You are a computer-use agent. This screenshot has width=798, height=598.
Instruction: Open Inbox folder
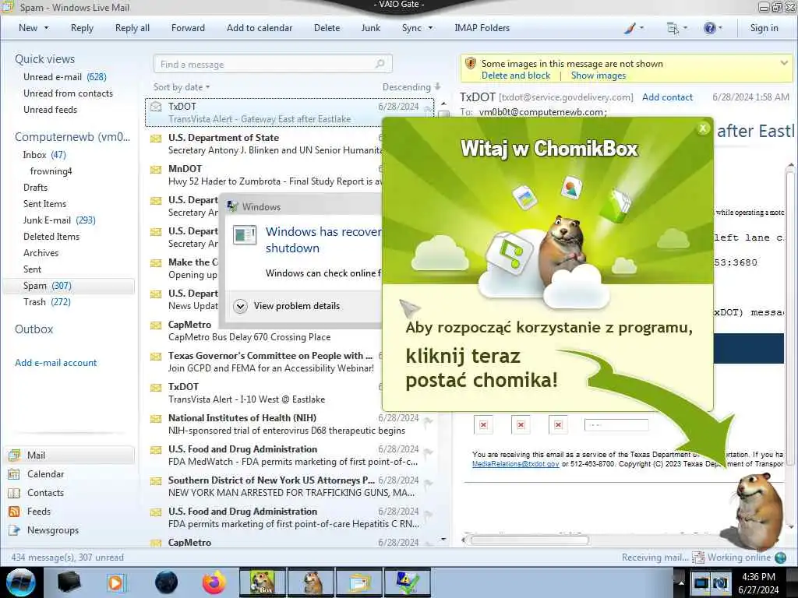click(44, 155)
